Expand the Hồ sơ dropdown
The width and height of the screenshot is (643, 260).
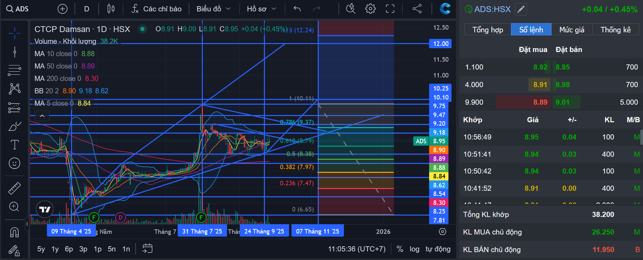[x=261, y=9]
